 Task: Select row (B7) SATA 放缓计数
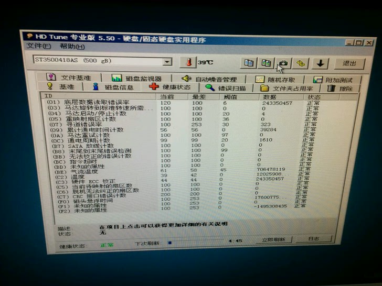(183, 146)
